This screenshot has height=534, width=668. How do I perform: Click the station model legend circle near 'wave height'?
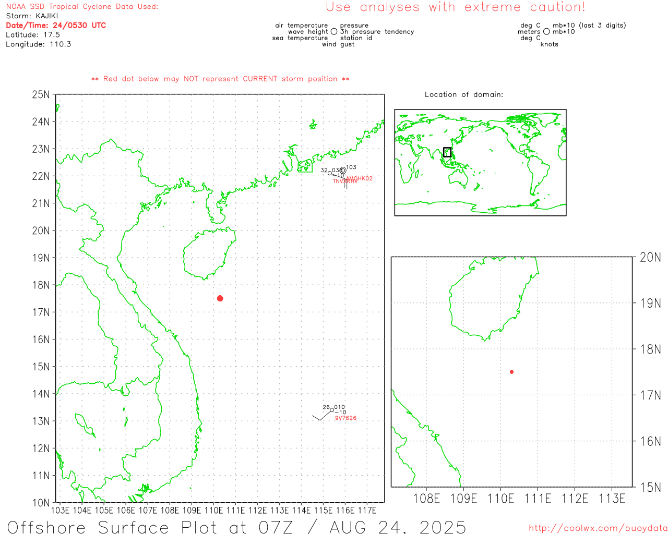tap(334, 32)
